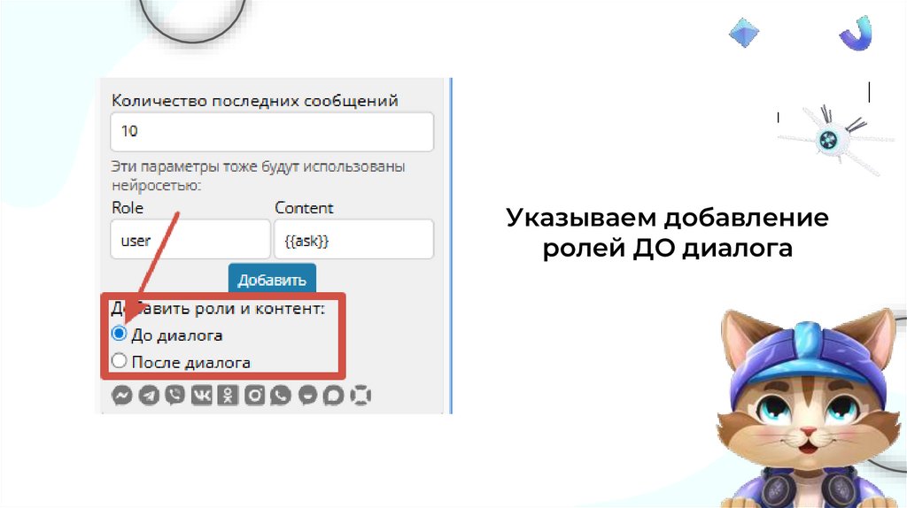Click the WhatsApp icon
The width and height of the screenshot is (907, 508).
pos(281,396)
